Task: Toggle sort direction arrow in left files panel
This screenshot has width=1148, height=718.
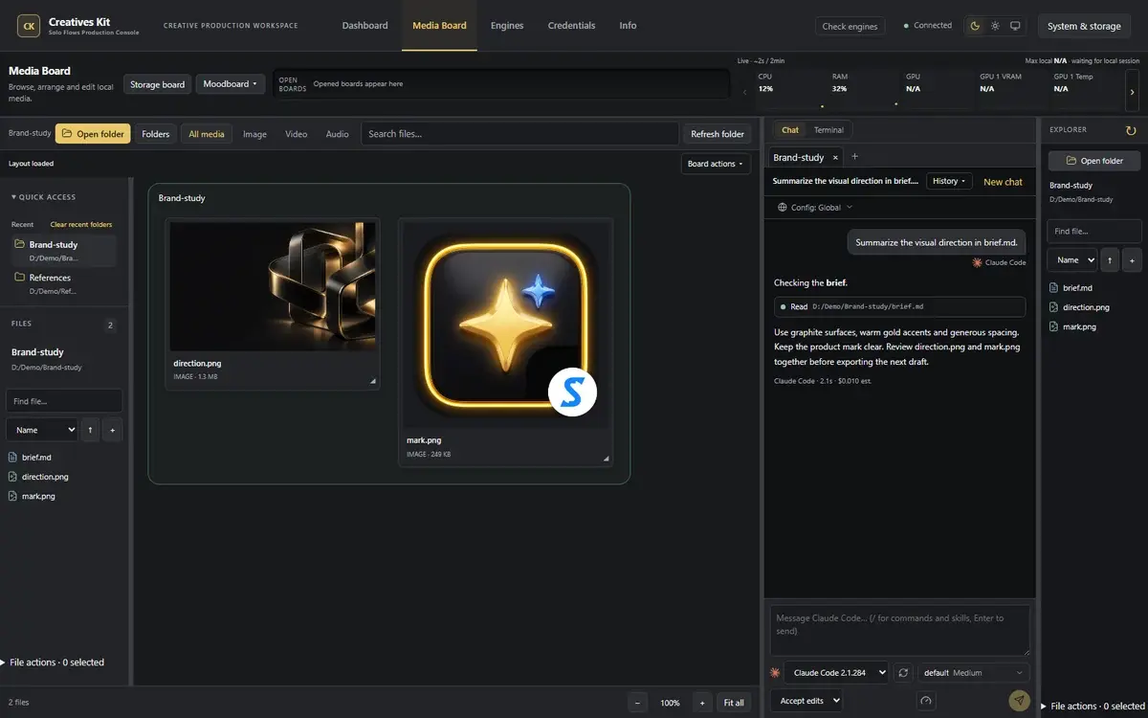Action: [x=91, y=430]
